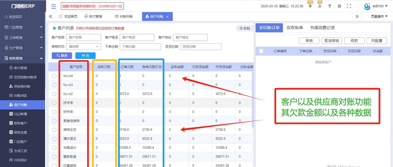Image resolution: width=393 pixels, height=167 pixels.
Task: Click the double right arrow tab scroller
Action: (x=357, y=17)
